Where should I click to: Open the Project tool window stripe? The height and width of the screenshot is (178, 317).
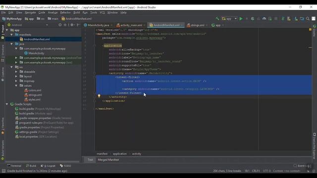click(2, 32)
